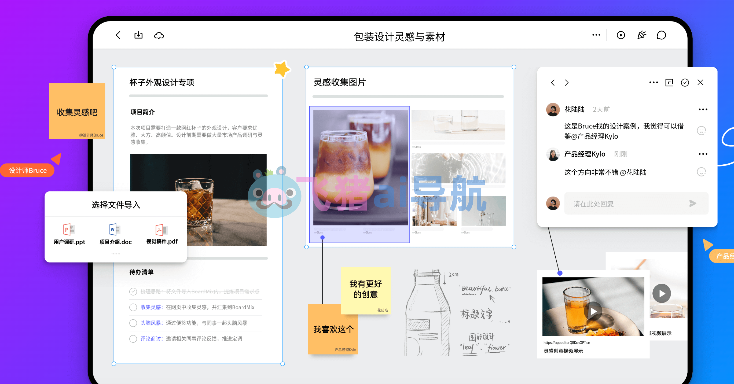
Task: Open comments via chat bubble icon
Action: pyautogui.click(x=661, y=35)
